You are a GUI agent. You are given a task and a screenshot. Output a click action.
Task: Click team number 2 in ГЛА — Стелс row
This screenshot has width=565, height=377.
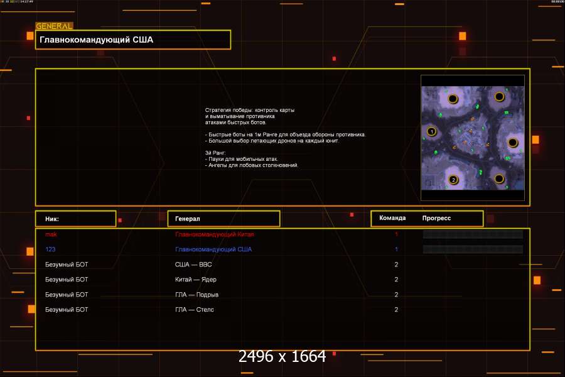[x=396, y=310]
